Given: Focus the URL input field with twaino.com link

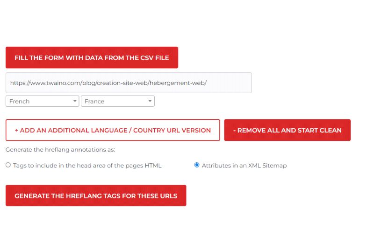Looking at the screenshot, I should (129, 83).
